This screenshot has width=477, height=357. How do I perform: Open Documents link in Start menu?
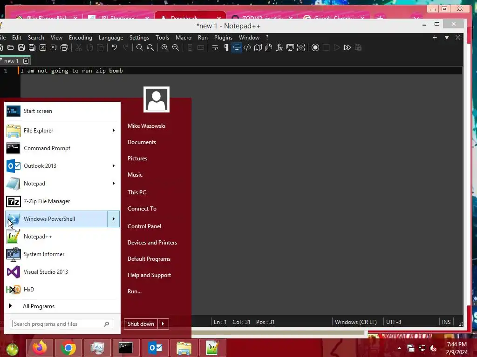click(x=142, y=142)
